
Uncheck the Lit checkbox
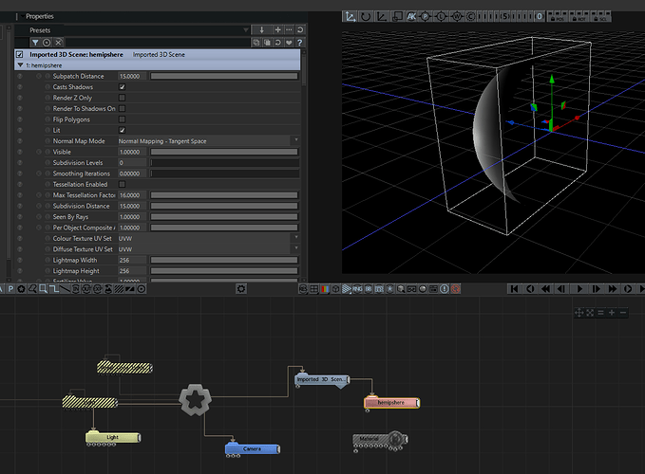[123, 130]
